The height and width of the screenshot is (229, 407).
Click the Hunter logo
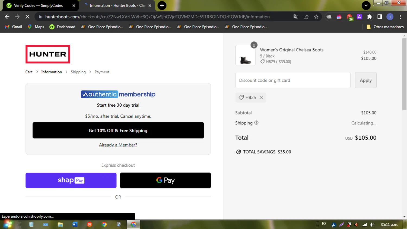click(x=48, y=54)
